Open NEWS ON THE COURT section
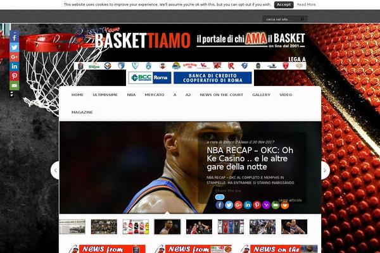380x253 pixels. coord(221,95)
